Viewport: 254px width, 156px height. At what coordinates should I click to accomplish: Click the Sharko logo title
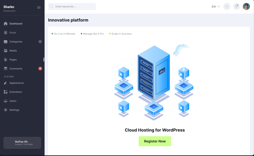pos(9,7)
